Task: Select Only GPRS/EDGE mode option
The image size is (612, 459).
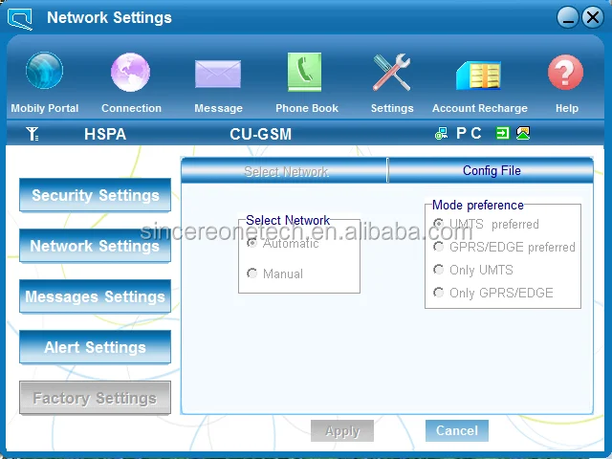Action: 439,293
